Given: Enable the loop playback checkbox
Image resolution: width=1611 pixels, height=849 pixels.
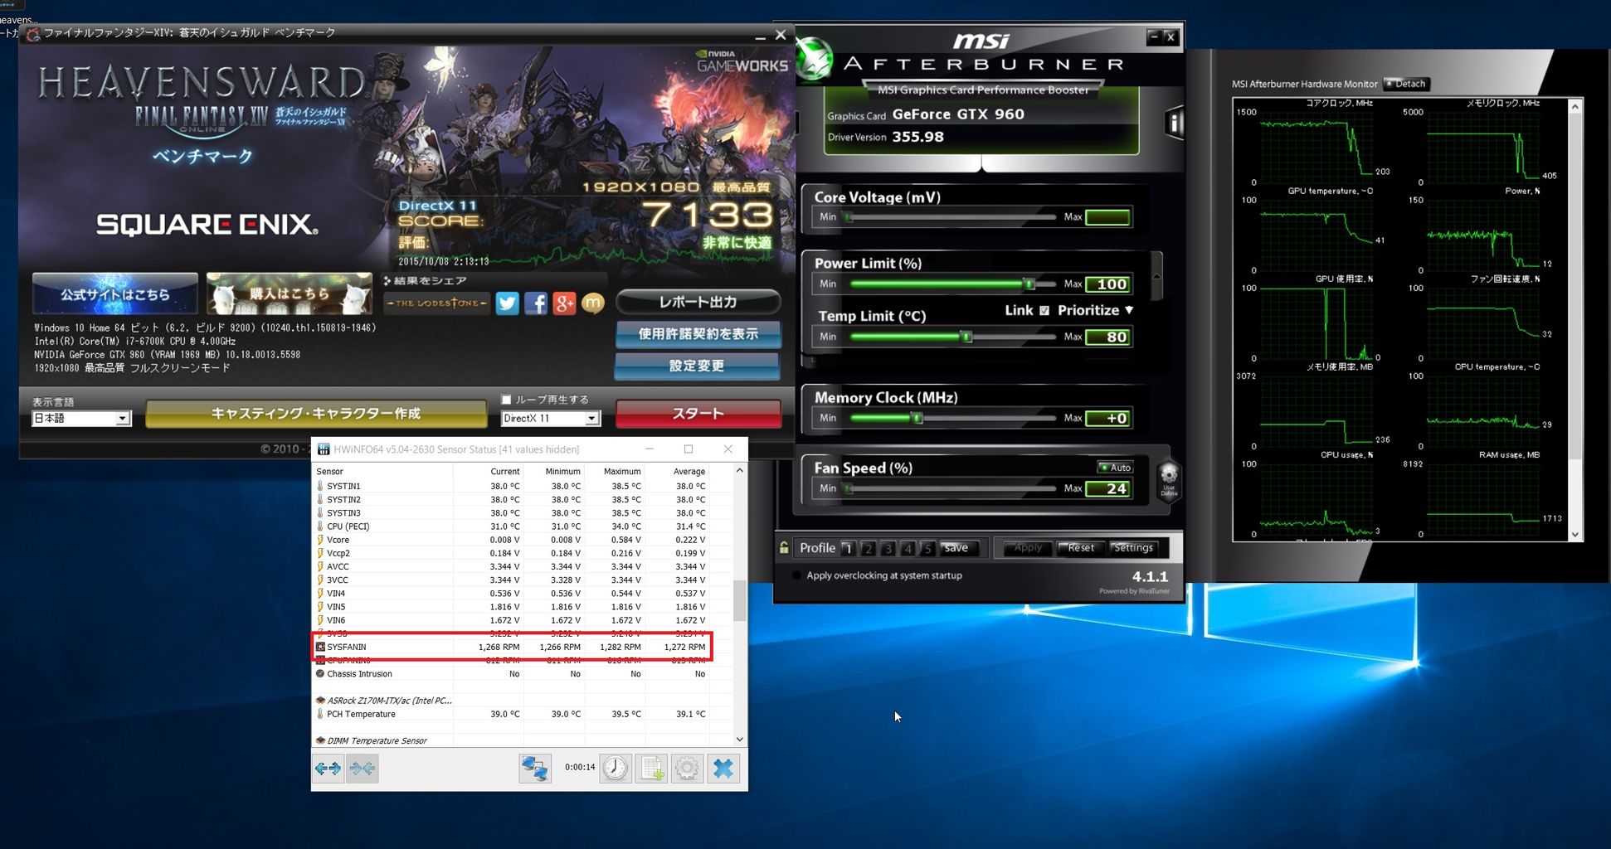Looking at the screenshot, I should click(x=506, y=400).
